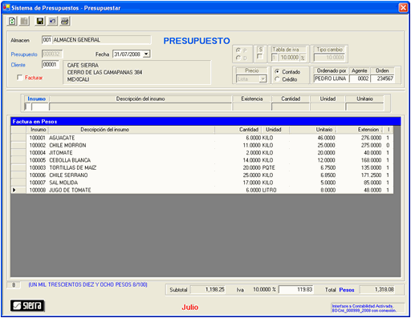Image resolution: width=411 pixels, height=318 pixels.
Task: Select the Contado radio button
Action: click(x=277, y=71)
